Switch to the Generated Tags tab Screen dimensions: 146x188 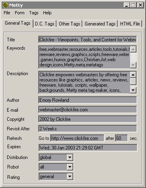click(x=100, y=24)
